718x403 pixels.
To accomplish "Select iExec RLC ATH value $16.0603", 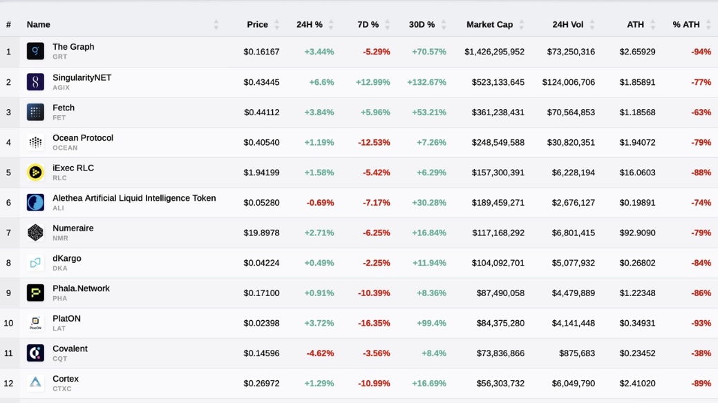I will tap(637, 173).
